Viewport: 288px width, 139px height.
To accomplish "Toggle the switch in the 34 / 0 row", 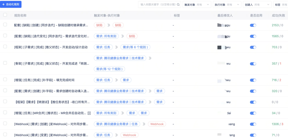I will (253, 113).
